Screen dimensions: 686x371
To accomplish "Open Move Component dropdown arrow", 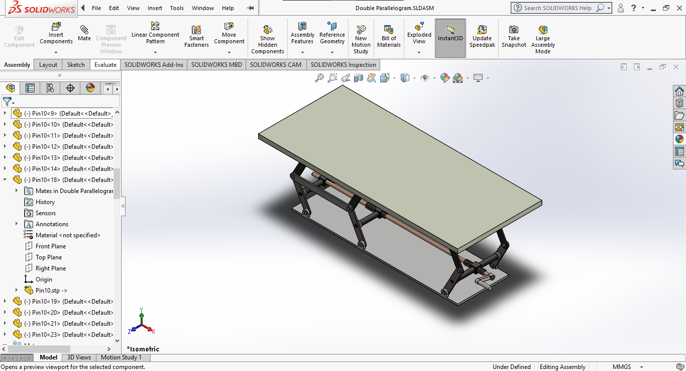I will tap(229, 52).
